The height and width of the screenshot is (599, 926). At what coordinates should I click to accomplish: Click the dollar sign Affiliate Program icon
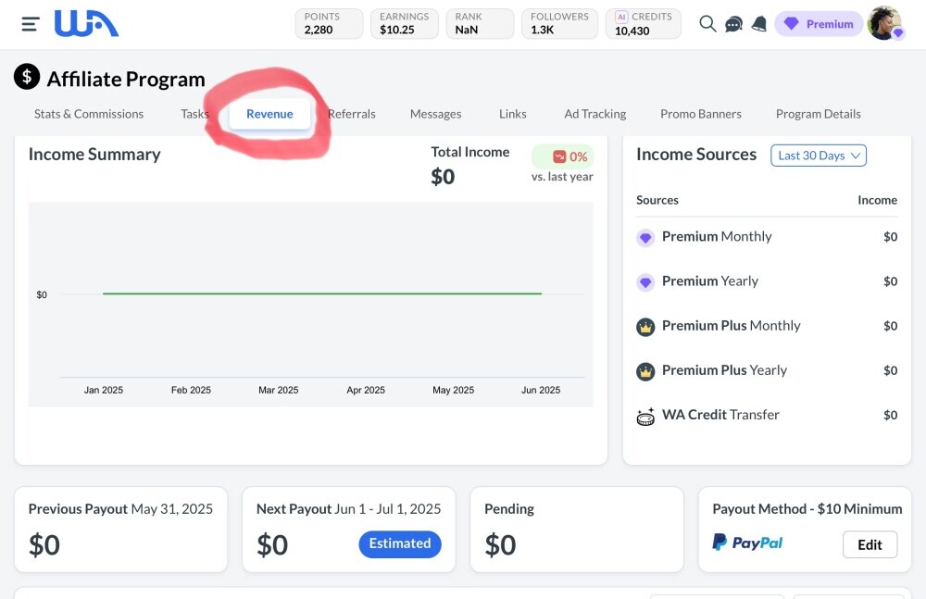point(27,77)
